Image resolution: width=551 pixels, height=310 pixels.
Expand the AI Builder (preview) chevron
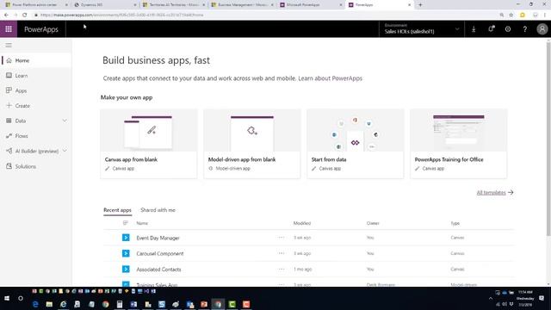click(x=65, y=151)
